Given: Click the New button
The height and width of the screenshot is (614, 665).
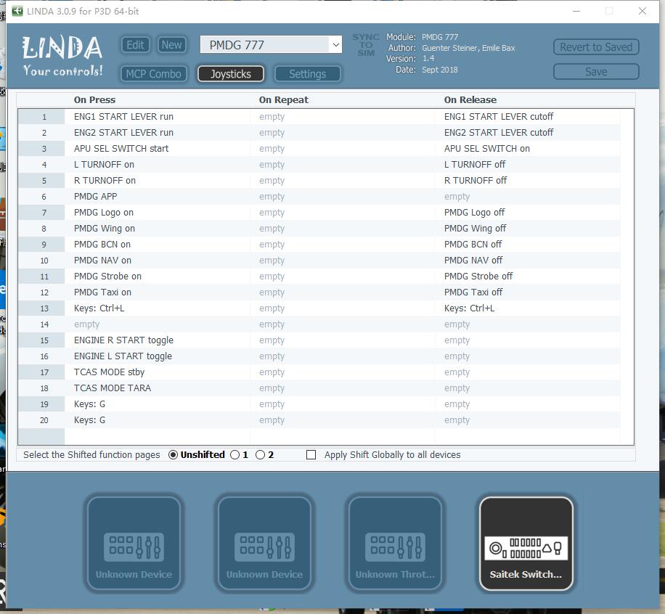Looking at the screenshot, I should pyautogui.click(x=171, y=45).
